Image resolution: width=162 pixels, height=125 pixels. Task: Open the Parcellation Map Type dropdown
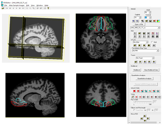pos(146,50)
